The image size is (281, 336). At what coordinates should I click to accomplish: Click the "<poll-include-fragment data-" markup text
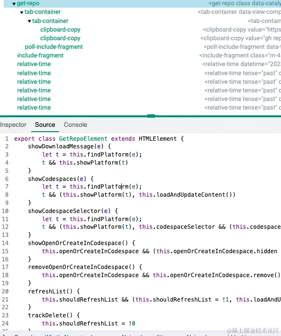click(x=242, y=47)
